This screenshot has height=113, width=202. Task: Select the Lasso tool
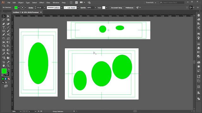pos(8,20)
